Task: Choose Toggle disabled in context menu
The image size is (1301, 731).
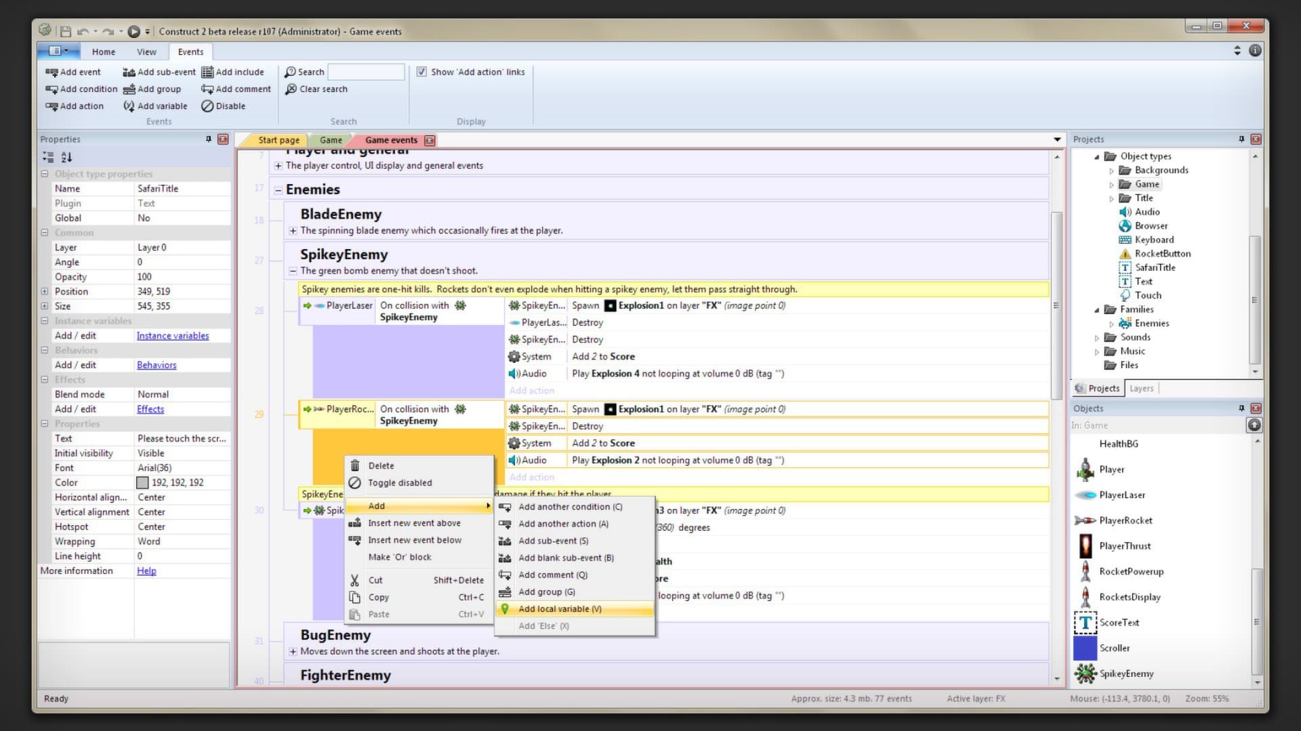Action: tap(400, 483)
